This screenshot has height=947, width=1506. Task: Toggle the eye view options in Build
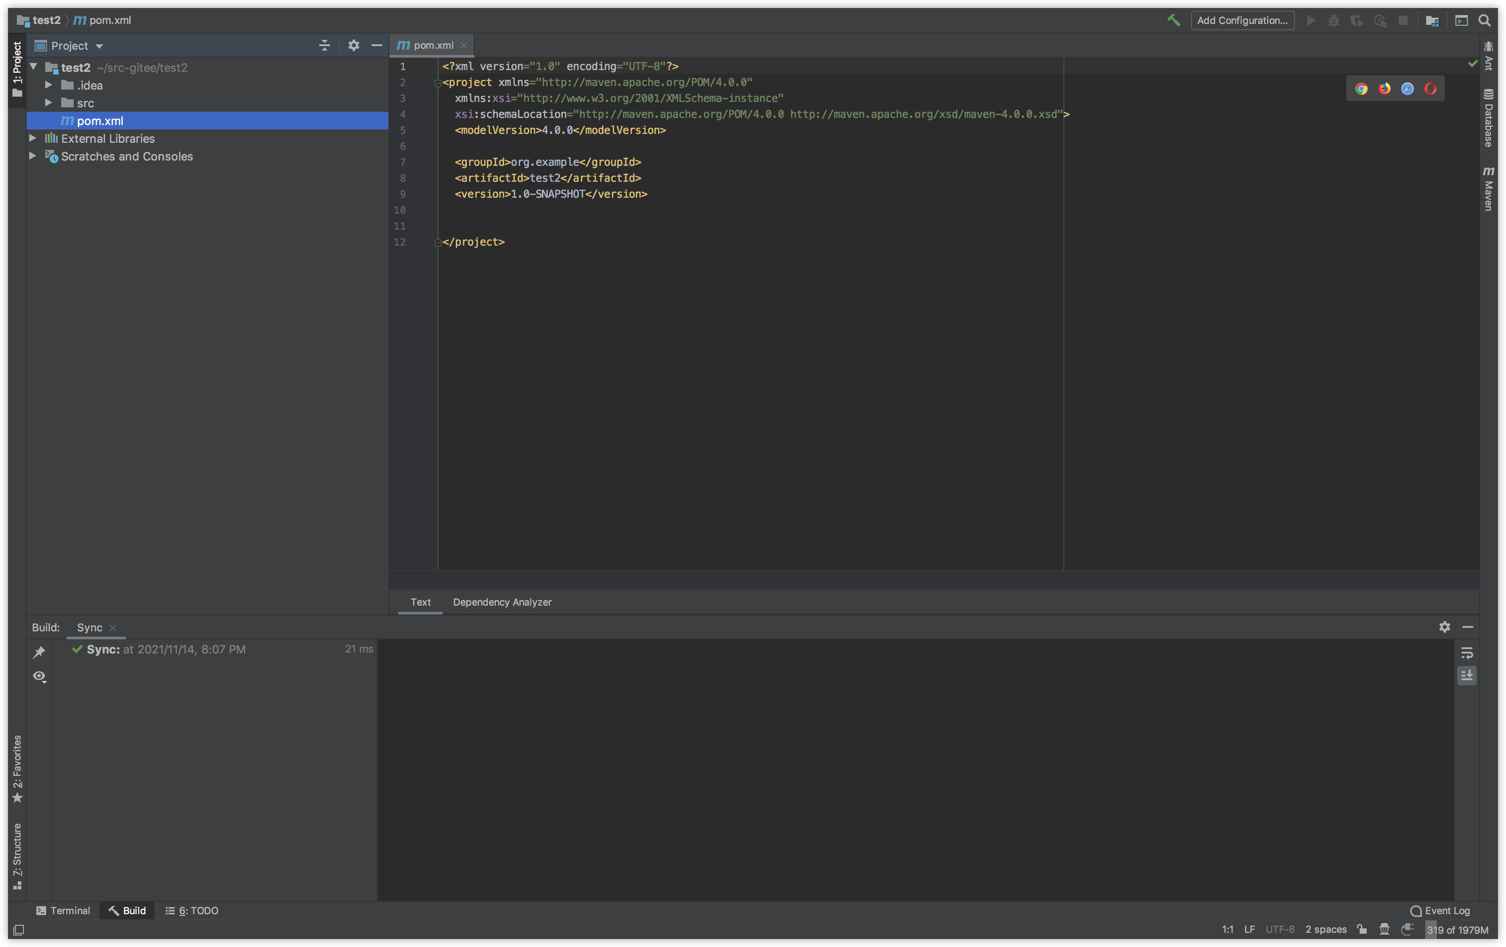(x=39, y=677)
